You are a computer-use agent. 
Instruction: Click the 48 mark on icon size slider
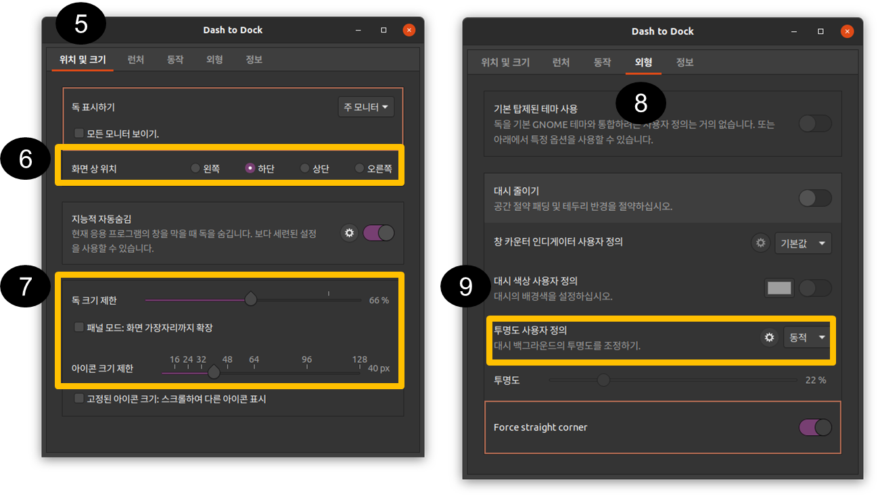pos(227,359)
